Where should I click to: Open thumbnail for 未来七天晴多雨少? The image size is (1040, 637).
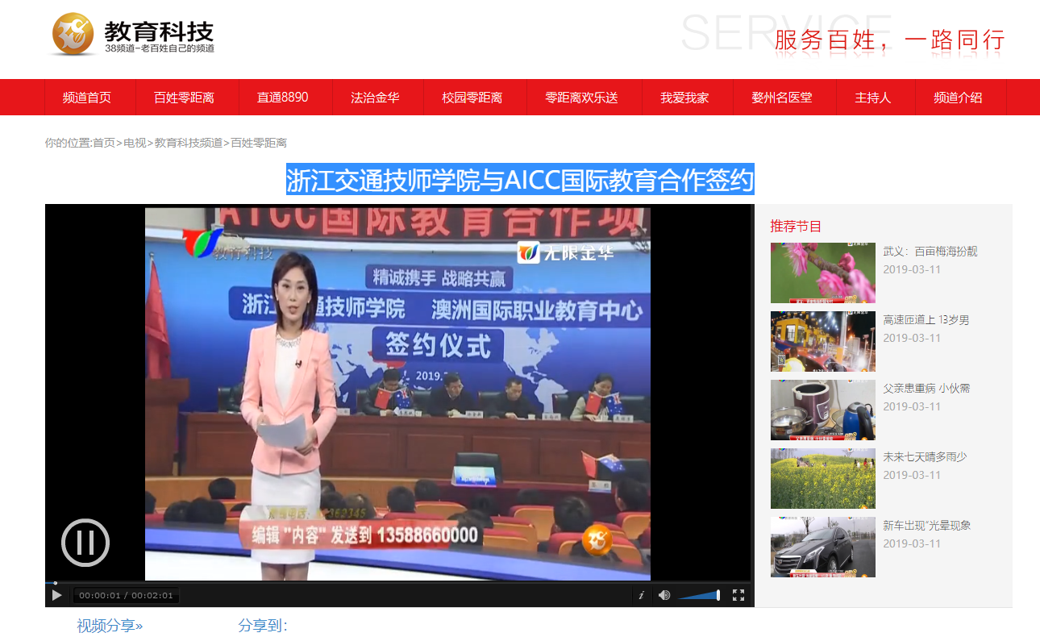click(822, 478)
